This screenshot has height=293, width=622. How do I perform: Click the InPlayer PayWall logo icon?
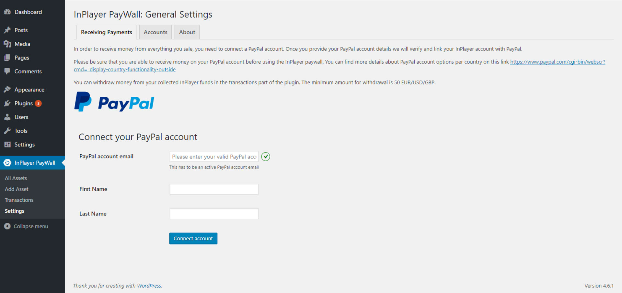[7, 163]
